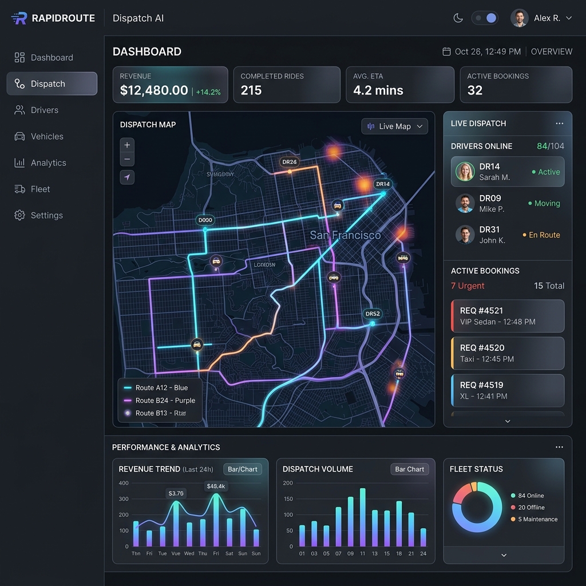Open Settings from sidebar
The width and height of the screenshot is (586, 586).
coord(52,215)
